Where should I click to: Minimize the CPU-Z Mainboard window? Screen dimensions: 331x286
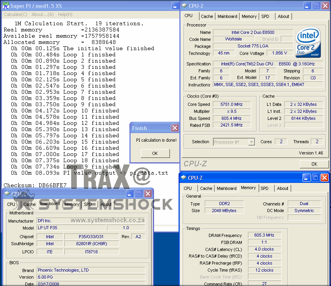[x=130, y=193]
